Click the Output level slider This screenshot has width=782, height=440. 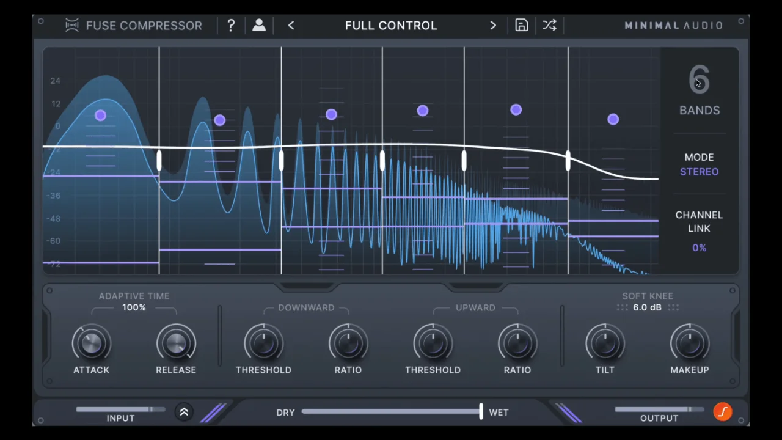[x=659, y=409]
